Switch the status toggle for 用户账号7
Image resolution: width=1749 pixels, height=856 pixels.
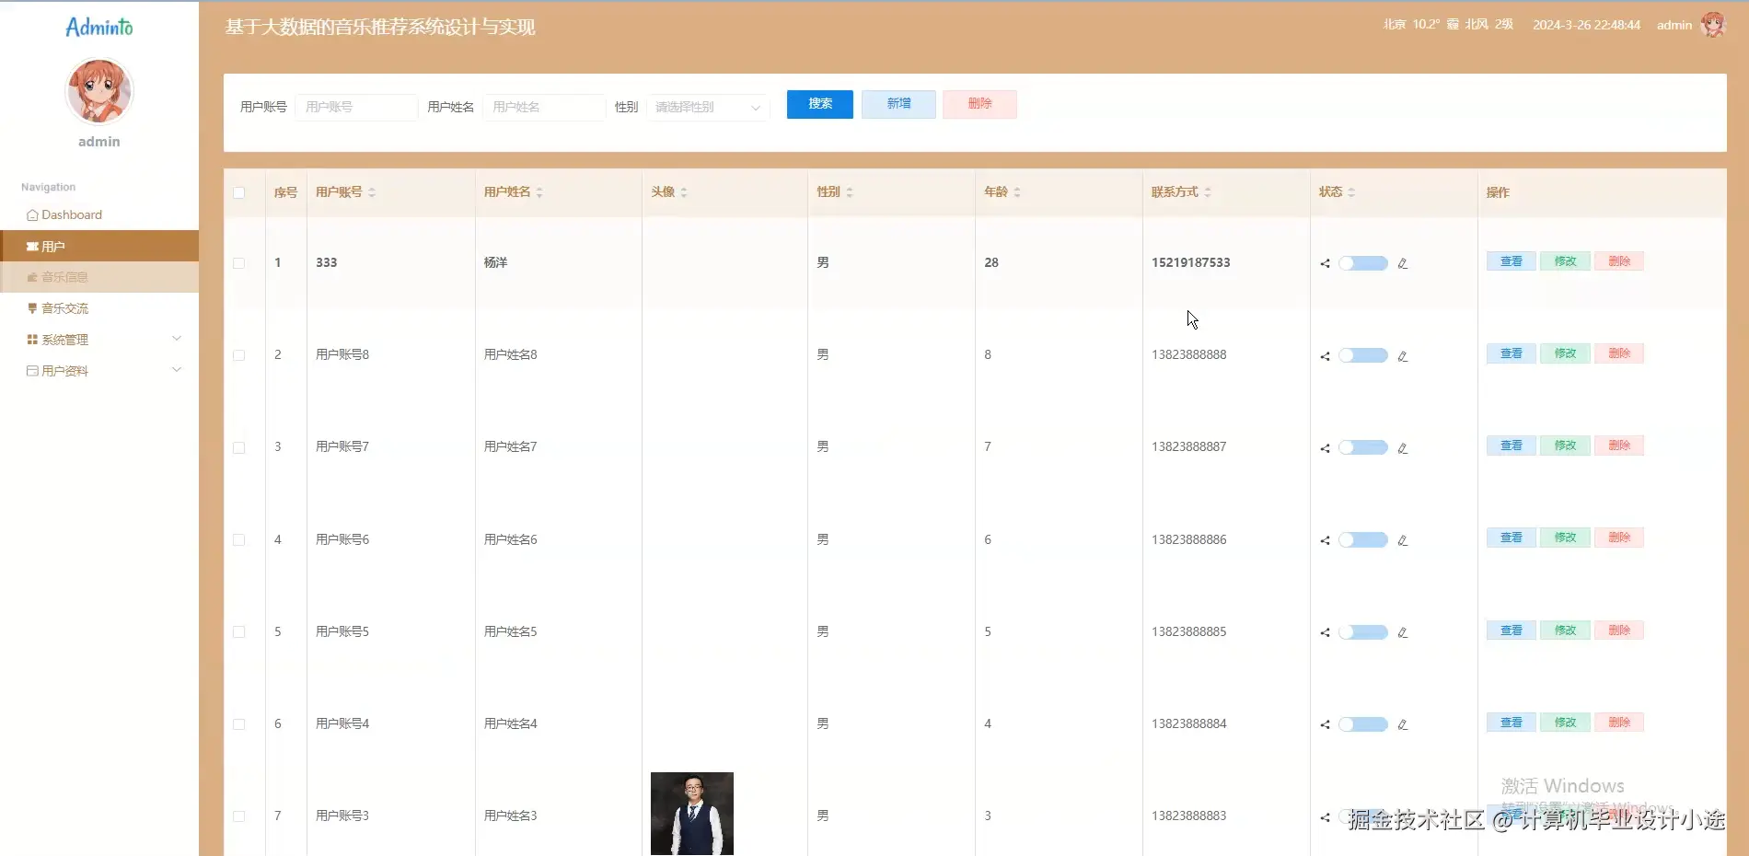1363,447
